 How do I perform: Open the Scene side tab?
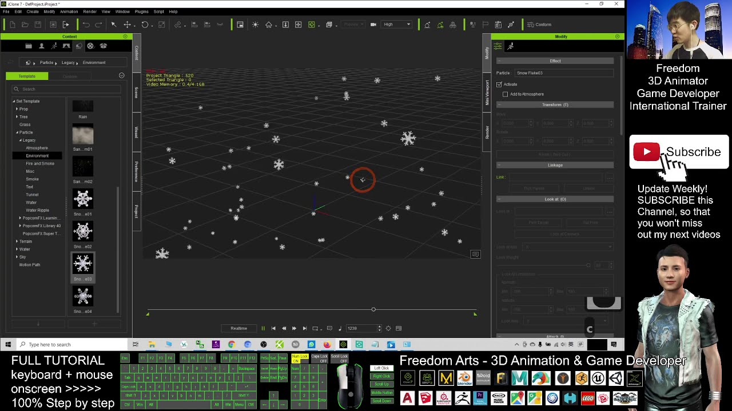pyautogui.click(x=137, y=92)
